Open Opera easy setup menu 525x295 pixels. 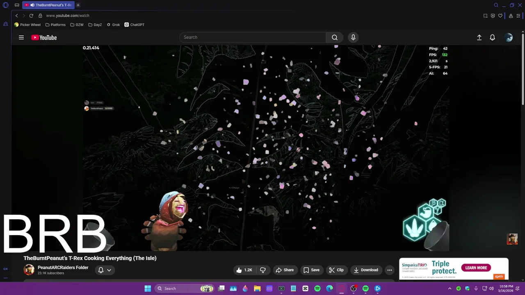518,16
